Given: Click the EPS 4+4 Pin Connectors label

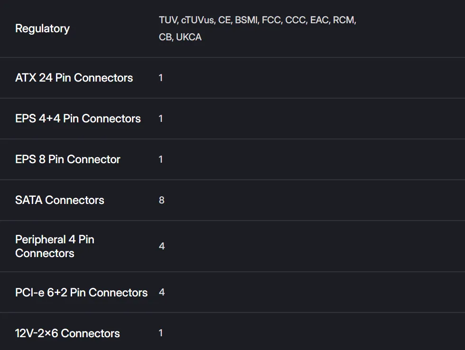Looking at the screenshot, I should (x=78, y=119).
